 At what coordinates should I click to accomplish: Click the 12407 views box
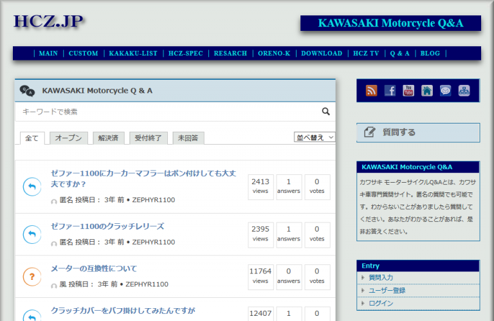coord(261,314)
